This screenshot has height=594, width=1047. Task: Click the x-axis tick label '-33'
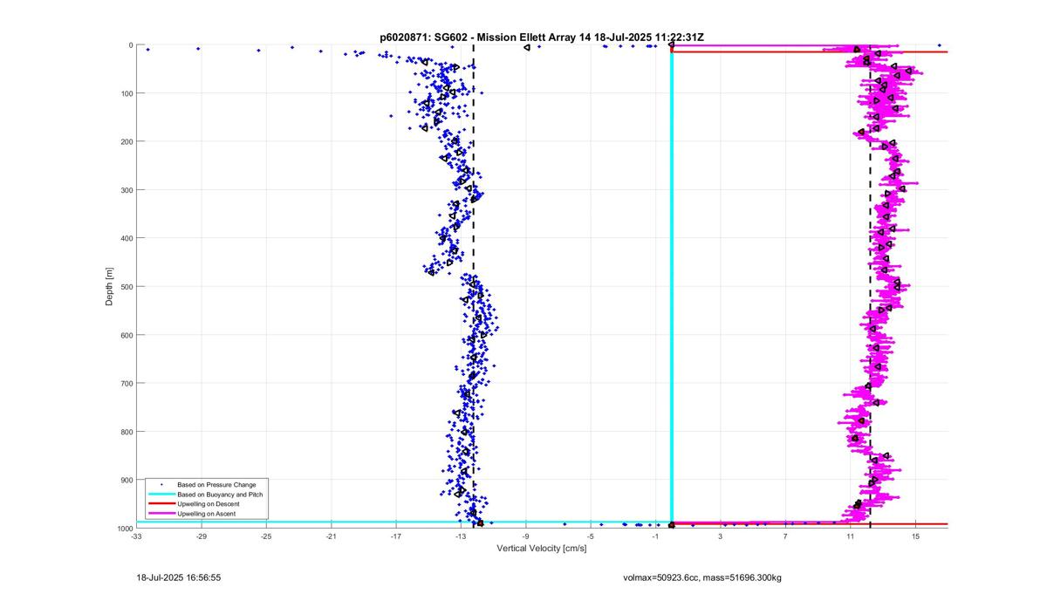coord(136,537)
